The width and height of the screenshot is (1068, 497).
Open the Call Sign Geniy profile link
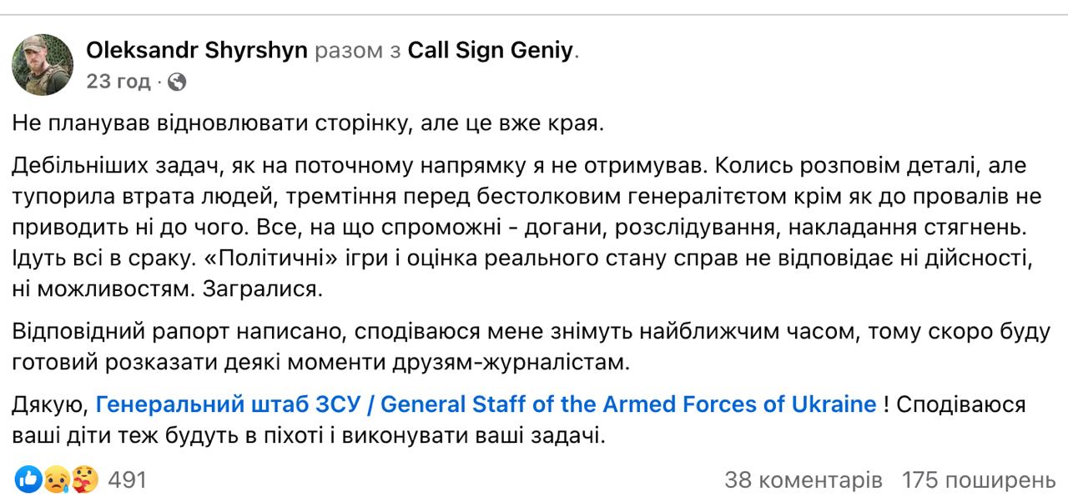pyautogui.click(x=490, y=50)
